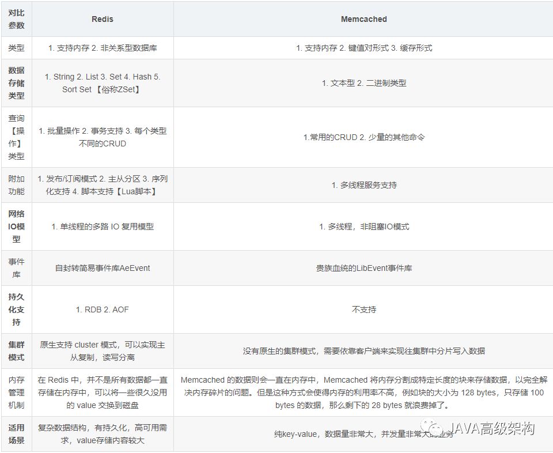
Task: Select '1. 支持内存 2. 键值对形式 3. 缓存形式' cell
Action: tap(363, 48)
